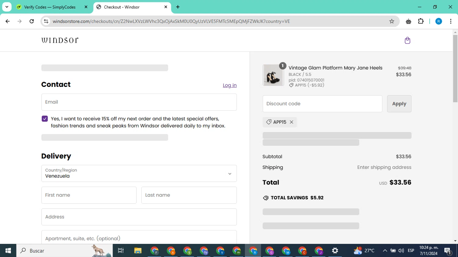This screenshot has width=458, height=257.
Task: Open the Chrome J profile taskbar icon
Action: 319,251
